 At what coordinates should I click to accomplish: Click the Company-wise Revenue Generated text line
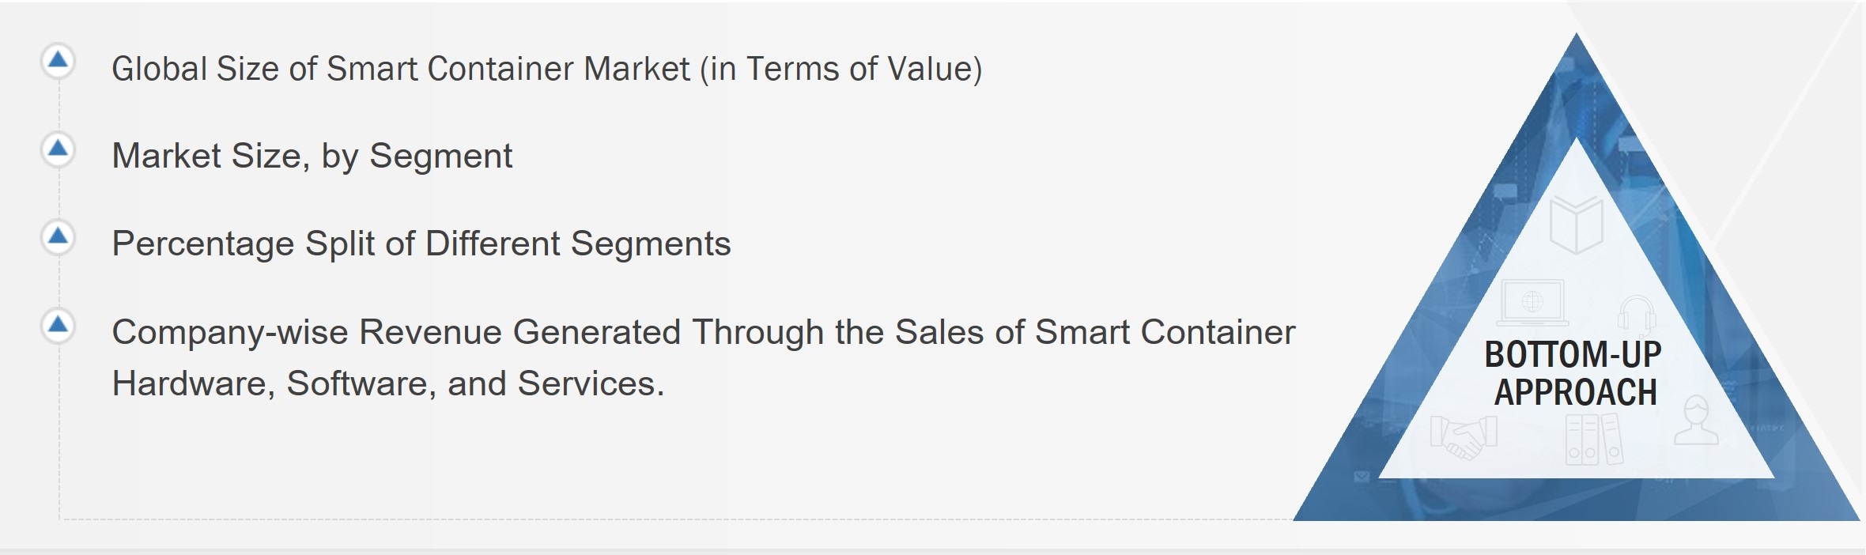click(703, 332)
